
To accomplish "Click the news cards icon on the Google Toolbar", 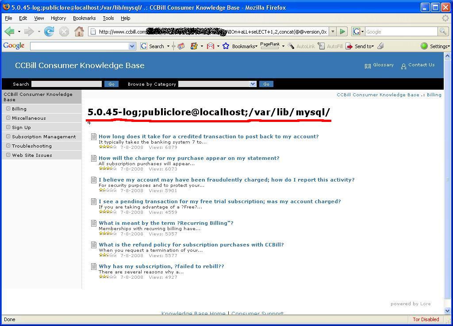I will click(x=181, y=46).
